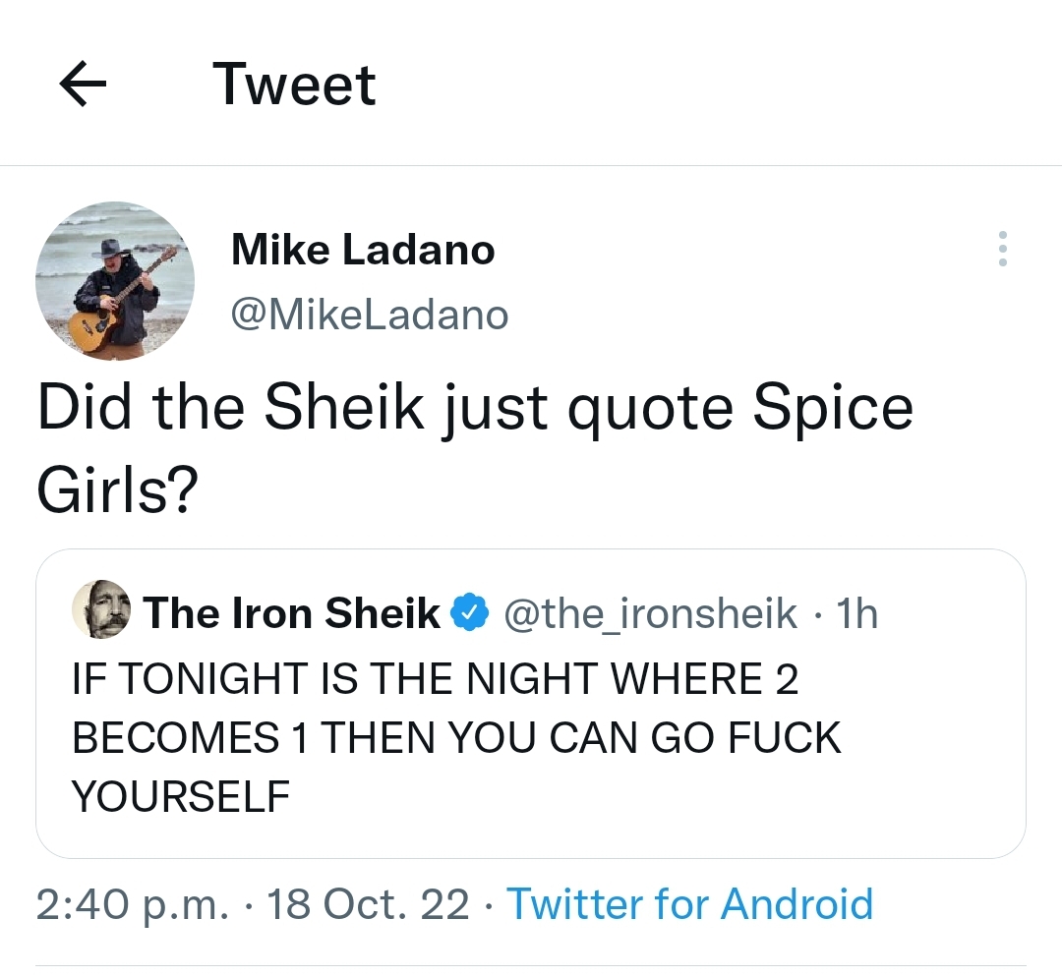Tap Mike Ladano's guitar profile picture

[115, 281]
